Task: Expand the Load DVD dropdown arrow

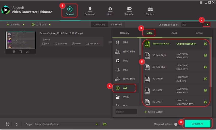Action: pyautogui.click(x=50, y=25)
